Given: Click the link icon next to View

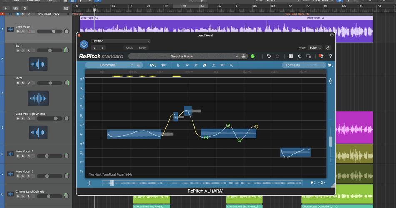Looking at the screenshot, I should pyautogui.click(x=328, y=48).
